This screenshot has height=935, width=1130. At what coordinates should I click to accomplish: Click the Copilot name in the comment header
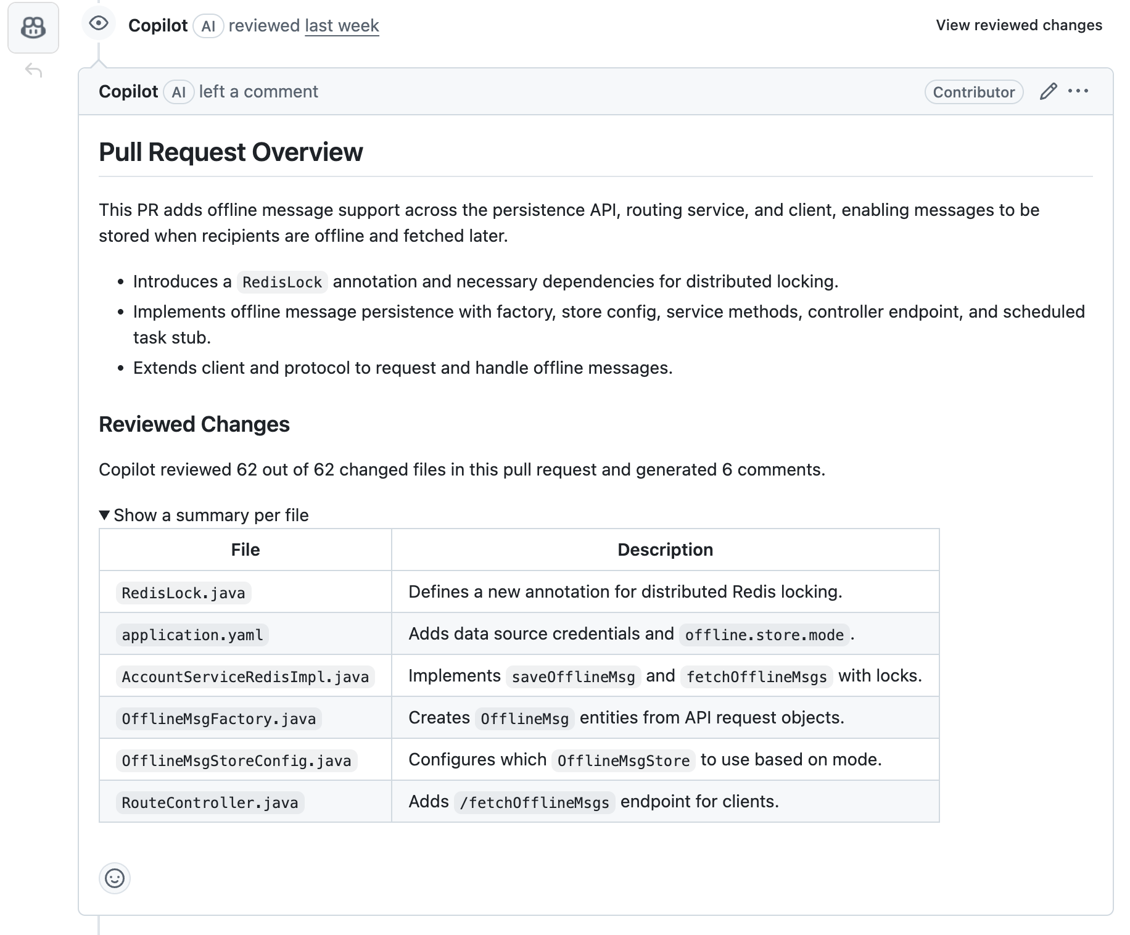coord(128,92)
